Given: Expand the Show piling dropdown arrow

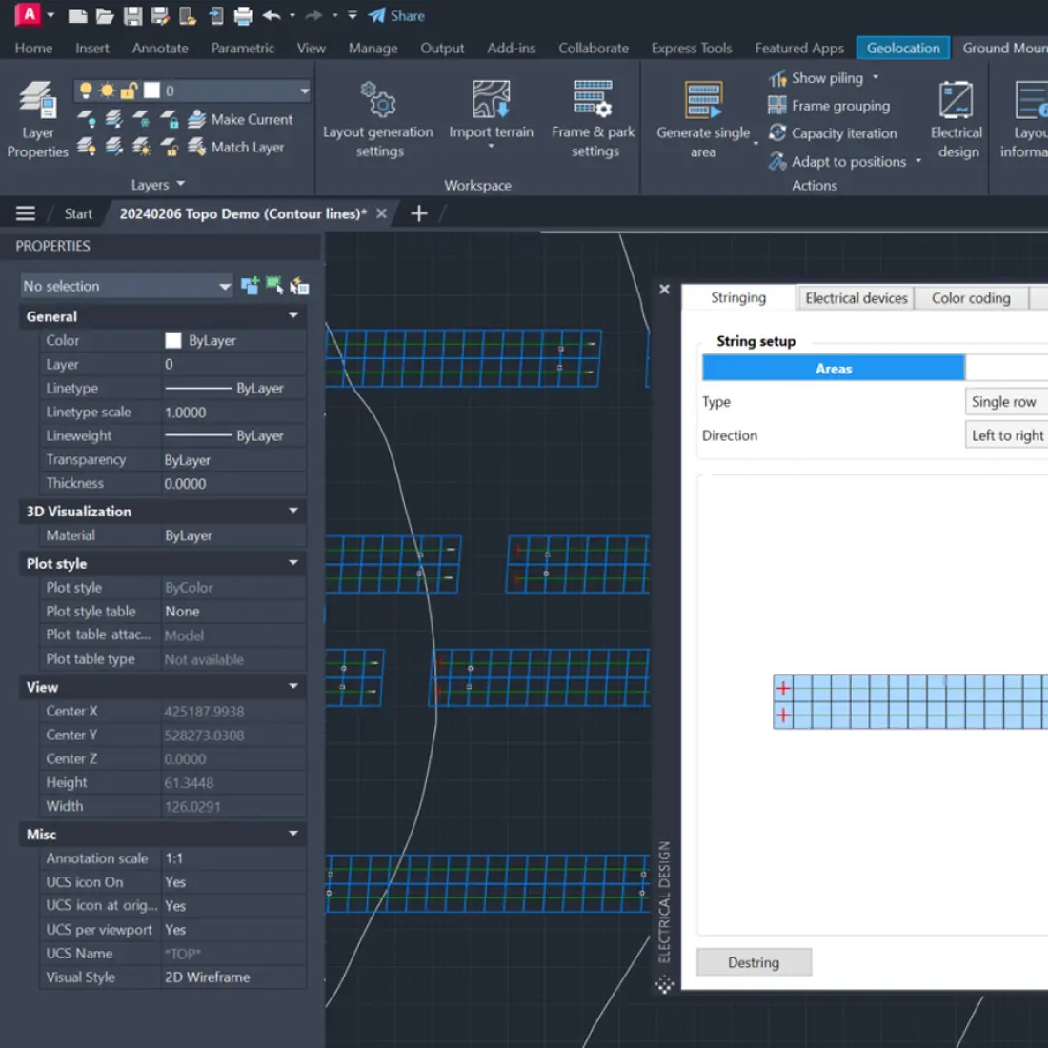Looking at the screenshot, I should click(875, 77).
